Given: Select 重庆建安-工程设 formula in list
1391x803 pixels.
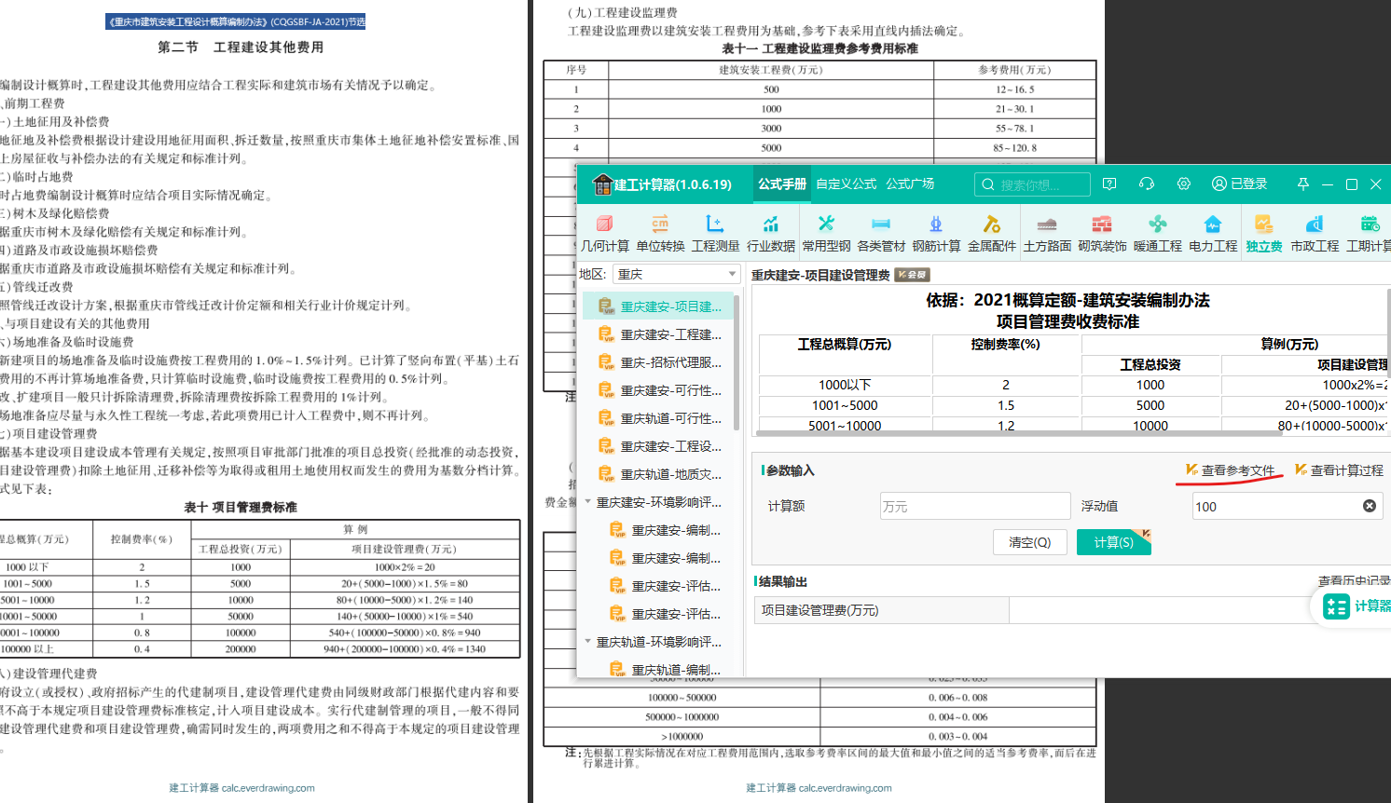Looking at the screenshot, I should 659,446.
